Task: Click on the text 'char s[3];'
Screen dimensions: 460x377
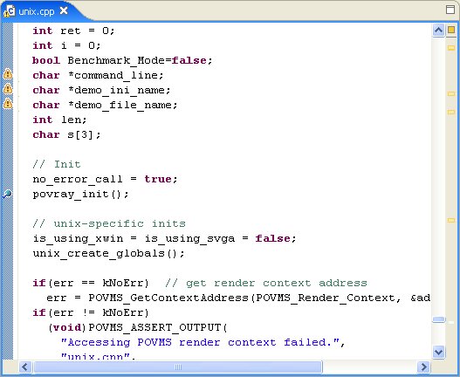Action: pos(66,134)
